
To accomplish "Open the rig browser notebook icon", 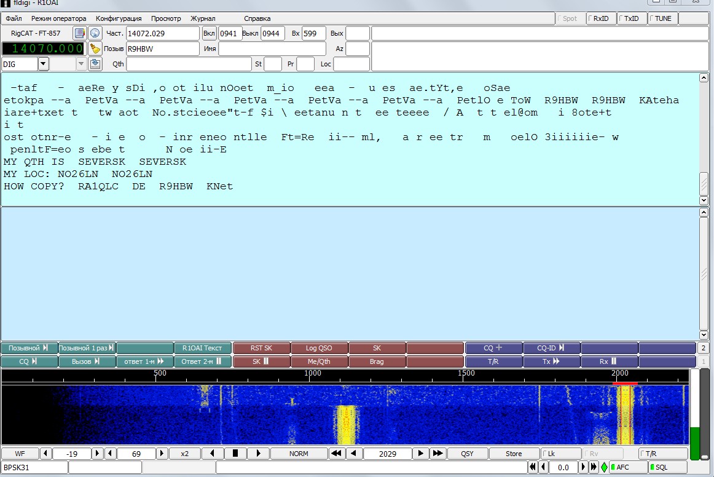I will click(79, 33).
